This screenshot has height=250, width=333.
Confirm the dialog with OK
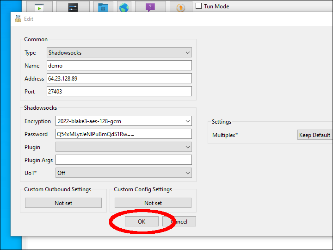click(x=142, y=221)
